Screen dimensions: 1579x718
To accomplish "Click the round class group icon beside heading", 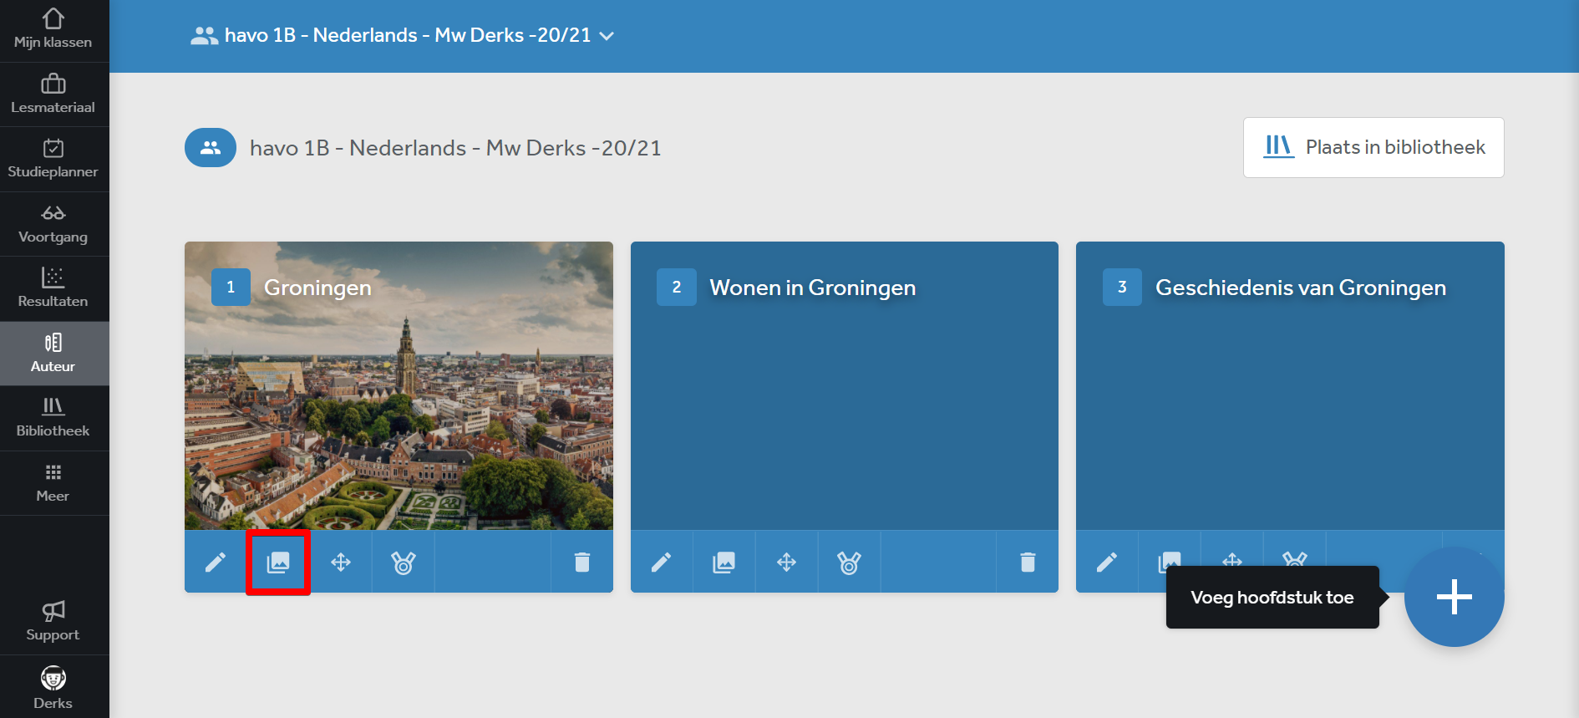I will click(211, 148).
